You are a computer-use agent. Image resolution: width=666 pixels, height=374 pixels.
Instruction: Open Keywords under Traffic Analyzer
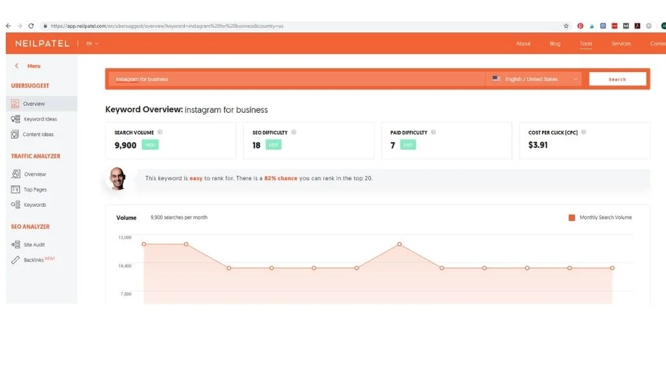pos(35,205)
